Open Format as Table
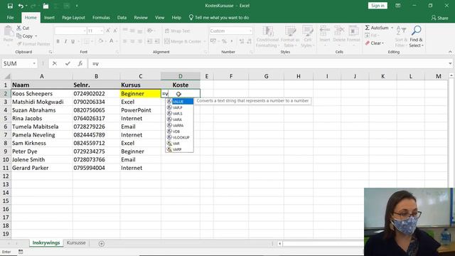Viewport: 455px width, 256px height. coord(290,36)
